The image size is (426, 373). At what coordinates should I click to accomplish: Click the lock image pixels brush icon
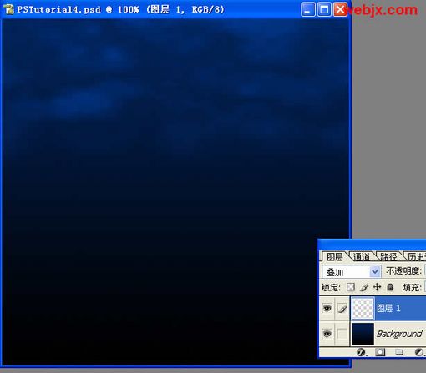coord(364,287)
